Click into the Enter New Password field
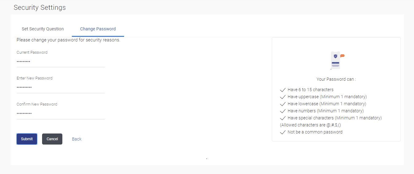The height and width of the screenshot is (174, 414). coord(61,88)
